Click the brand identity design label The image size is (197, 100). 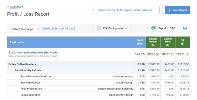pos(121,95)
